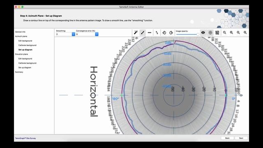Open Edit background under Elevation plane

[x=25, y=59]
